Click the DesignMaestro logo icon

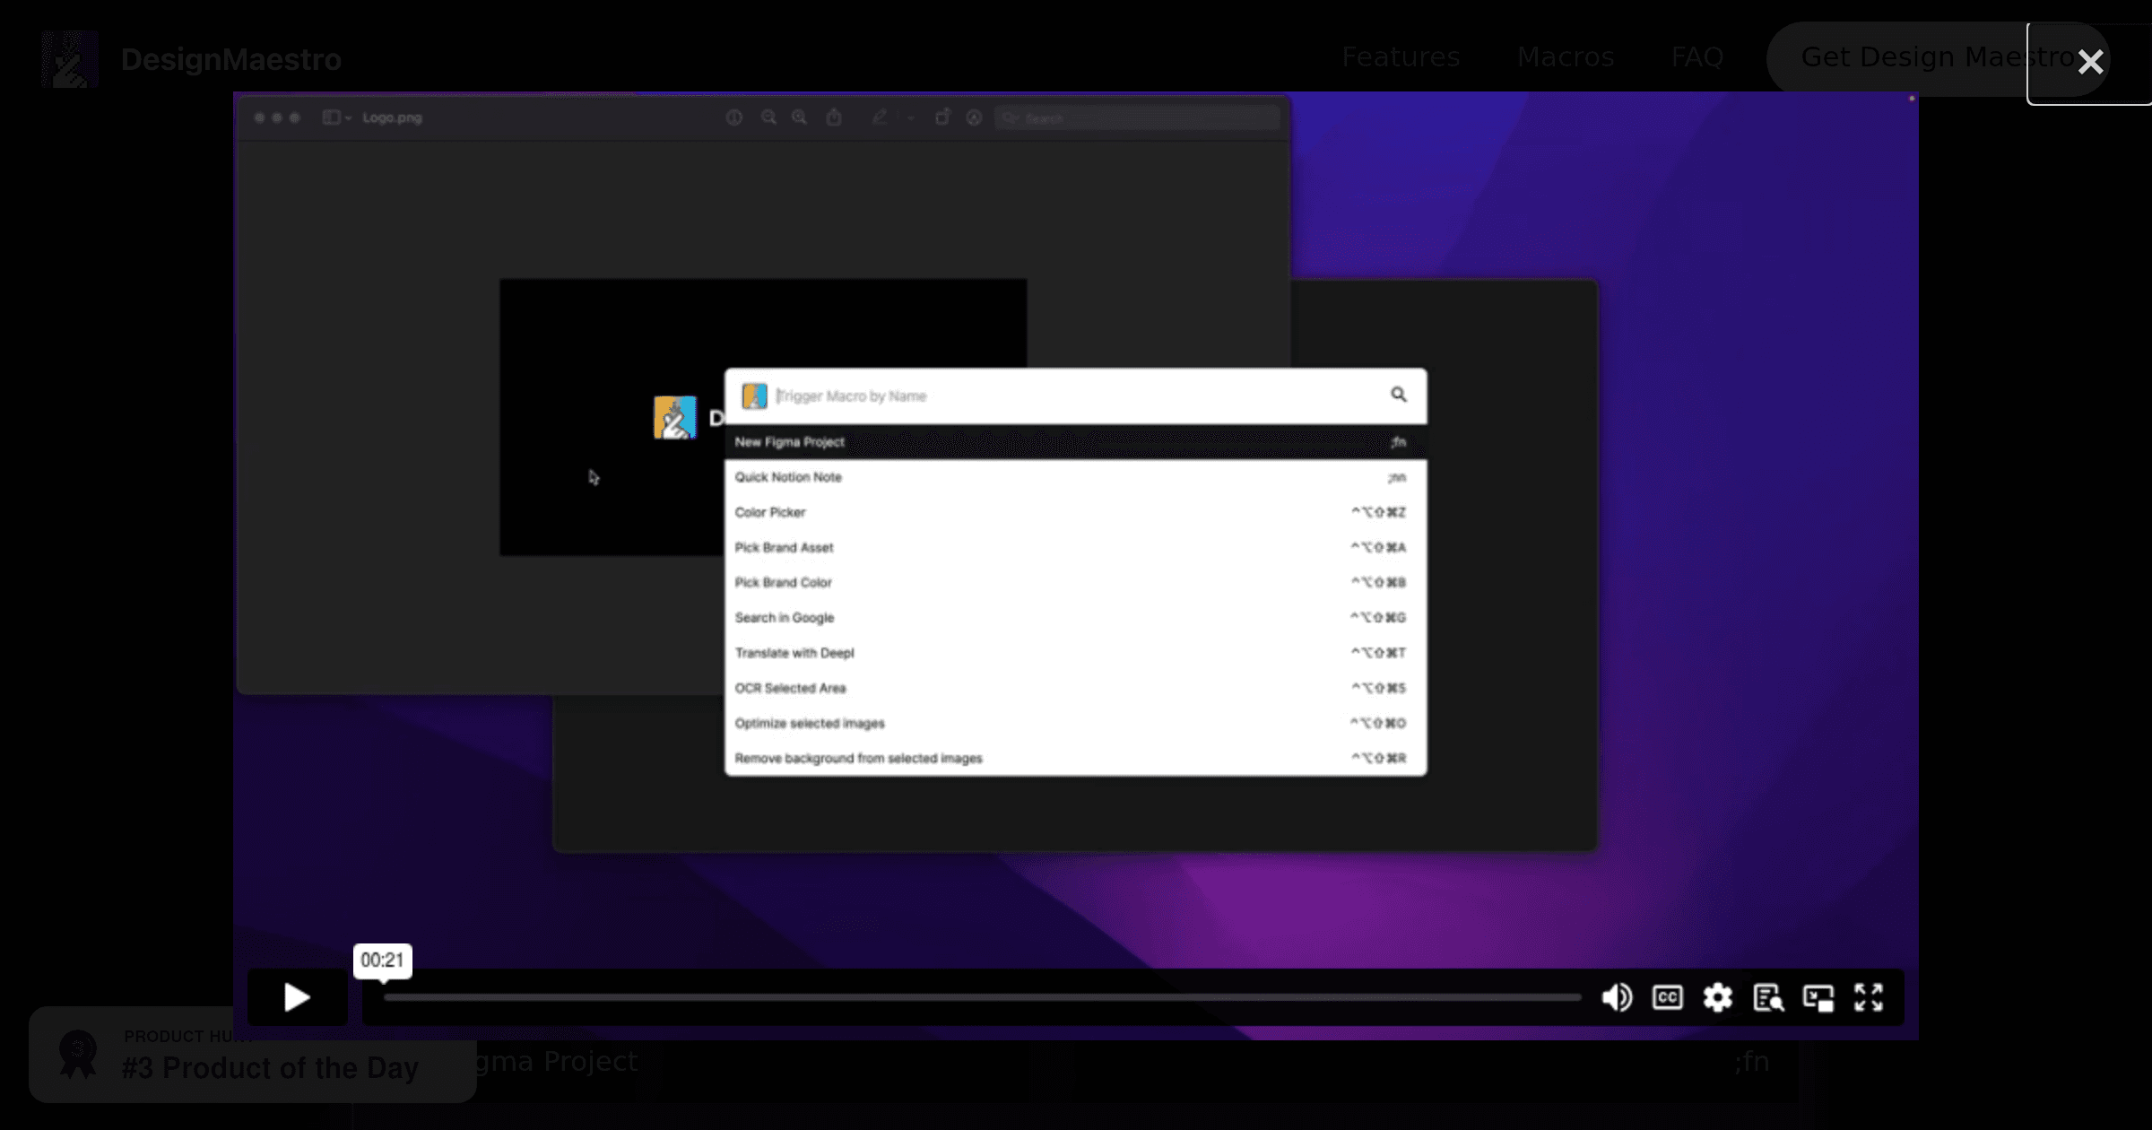click(x=70, y=59)
